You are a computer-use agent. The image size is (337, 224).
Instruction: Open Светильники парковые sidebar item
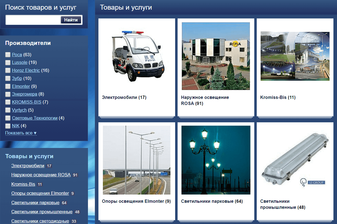coord(35,203)
